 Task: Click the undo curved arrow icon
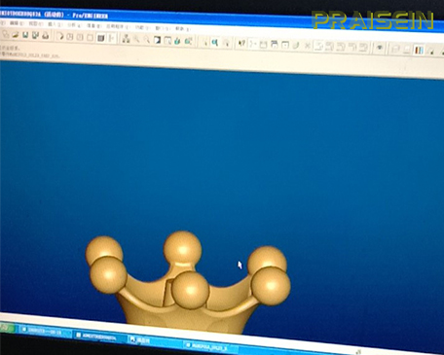point(60,36)
